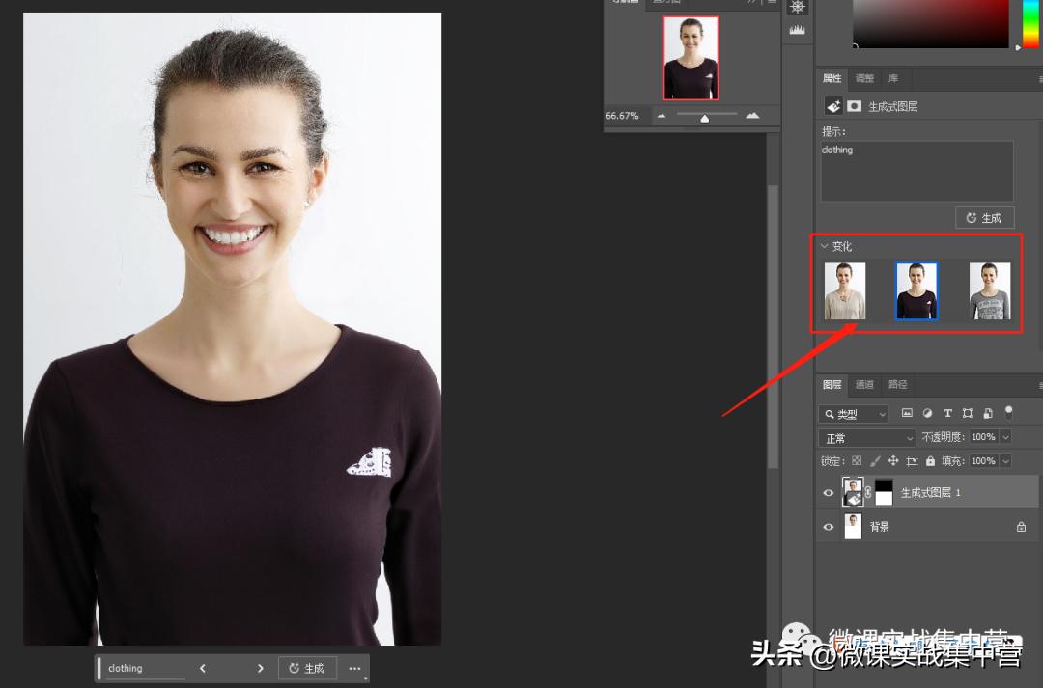1043x688 pixels.
Task: Click the rainbow hue slider strip
Action: [x=1029, y=24]
